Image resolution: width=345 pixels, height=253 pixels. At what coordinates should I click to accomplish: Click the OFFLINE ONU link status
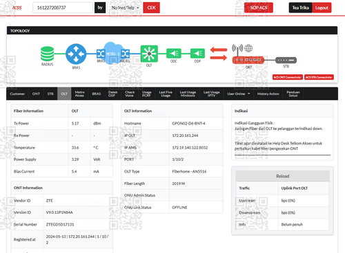tap(179, 208)
